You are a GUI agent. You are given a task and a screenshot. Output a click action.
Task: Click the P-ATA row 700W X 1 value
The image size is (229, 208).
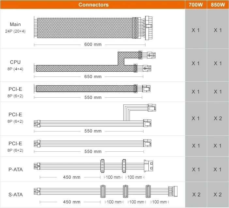195,170
